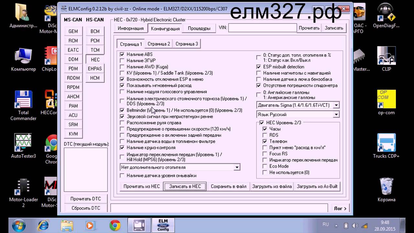This screenshot has height=233, width=414.
Task: Enable the Наличие ЭГУР checkbox
Action: (122, 61)
